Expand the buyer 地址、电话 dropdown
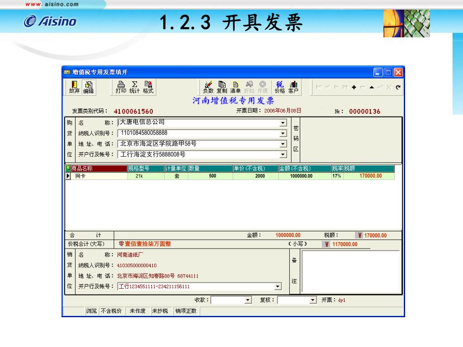463x347 pixels. tap(283, 144)
